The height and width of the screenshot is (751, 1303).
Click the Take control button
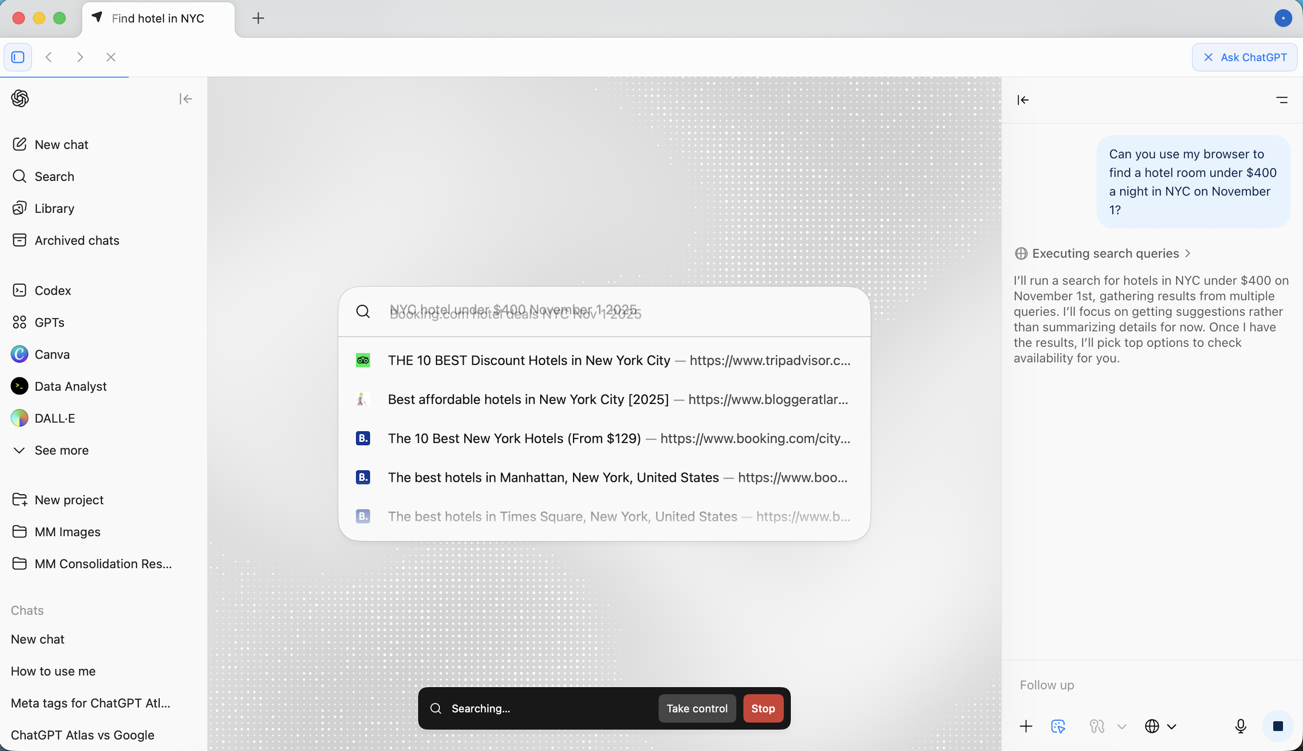(696, 708)
